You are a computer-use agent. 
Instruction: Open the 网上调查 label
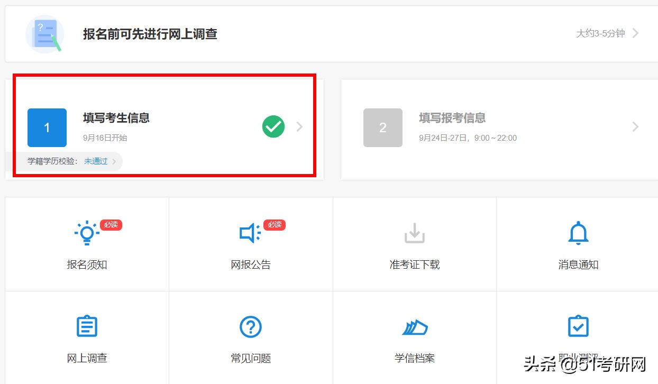coord(87,358)
